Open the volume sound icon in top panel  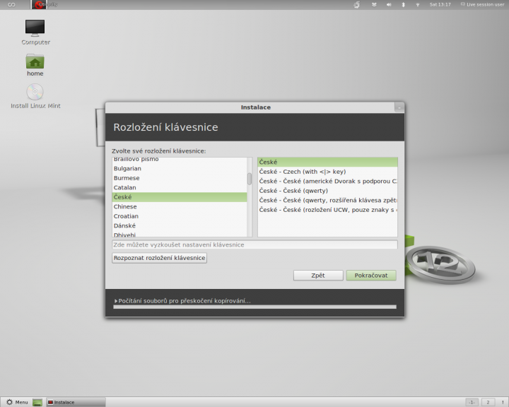(389, 4)
